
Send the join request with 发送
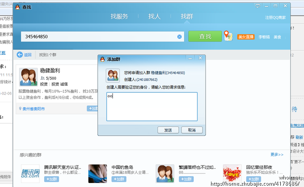coord(168,130)
